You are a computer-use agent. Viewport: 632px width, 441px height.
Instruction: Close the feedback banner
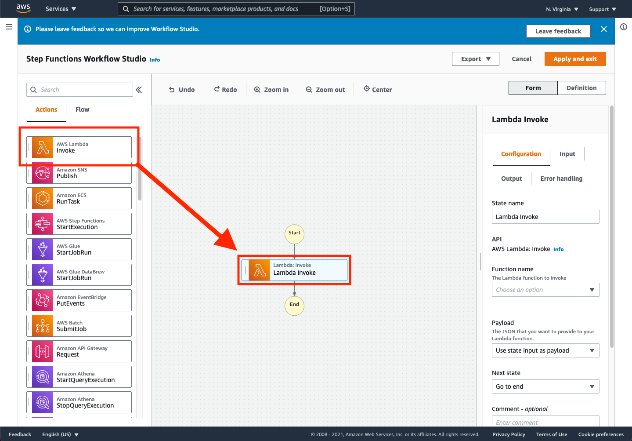tap(604, 29)
